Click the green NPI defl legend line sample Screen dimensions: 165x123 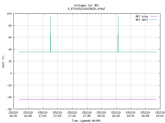coord(153,20)
